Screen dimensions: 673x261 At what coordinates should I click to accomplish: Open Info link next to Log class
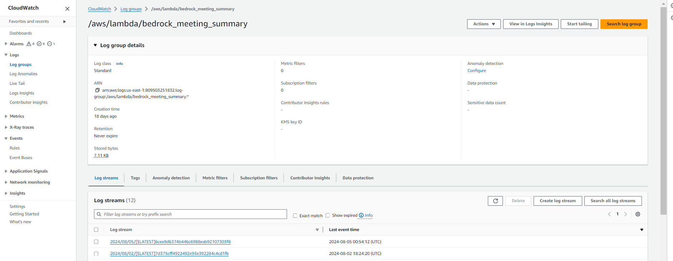[119, 64]
